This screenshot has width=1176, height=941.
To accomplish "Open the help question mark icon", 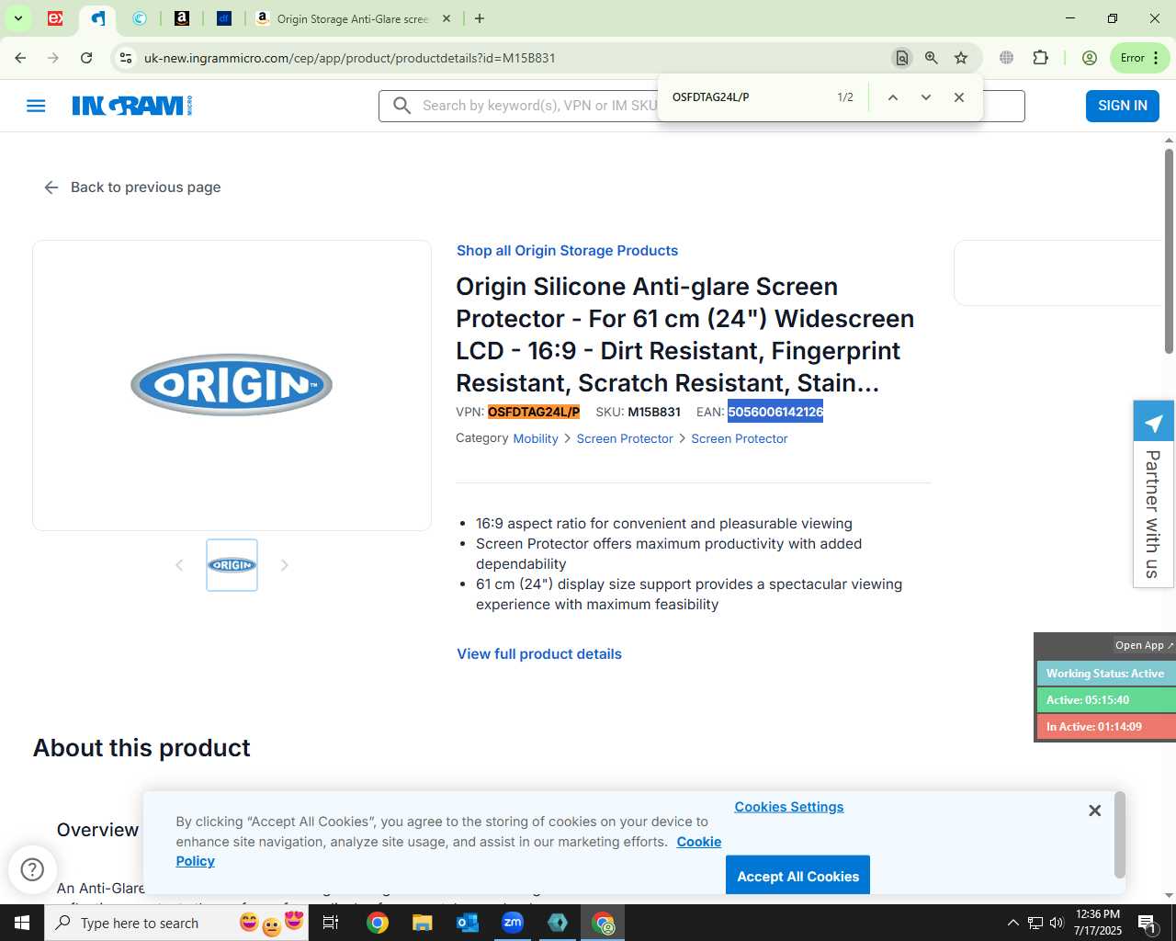I will click(32, 869).
